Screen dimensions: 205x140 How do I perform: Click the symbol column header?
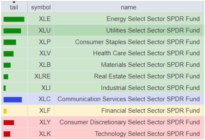(x=41, y=7)
